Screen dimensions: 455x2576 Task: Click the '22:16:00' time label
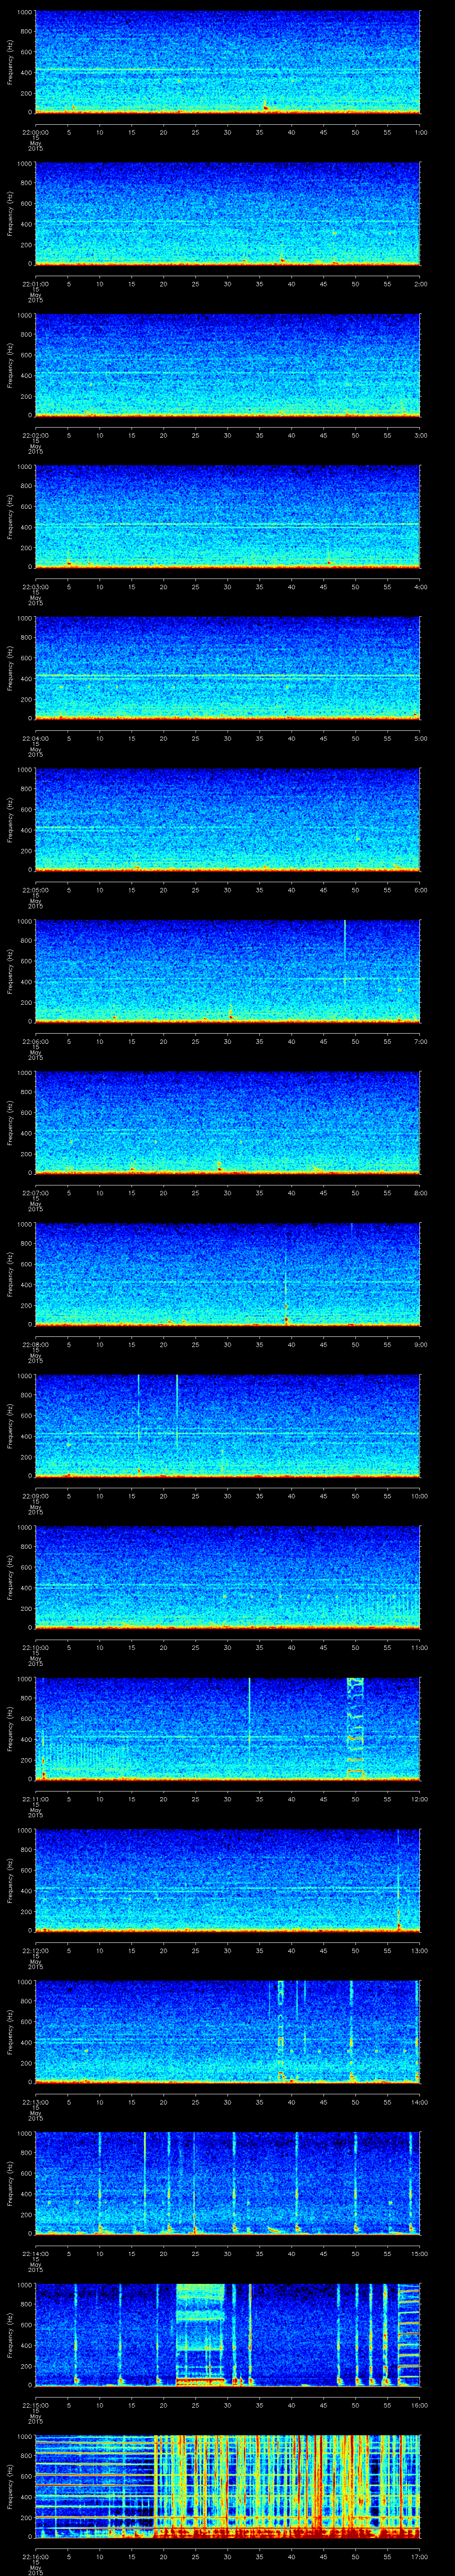(35, 2555)
